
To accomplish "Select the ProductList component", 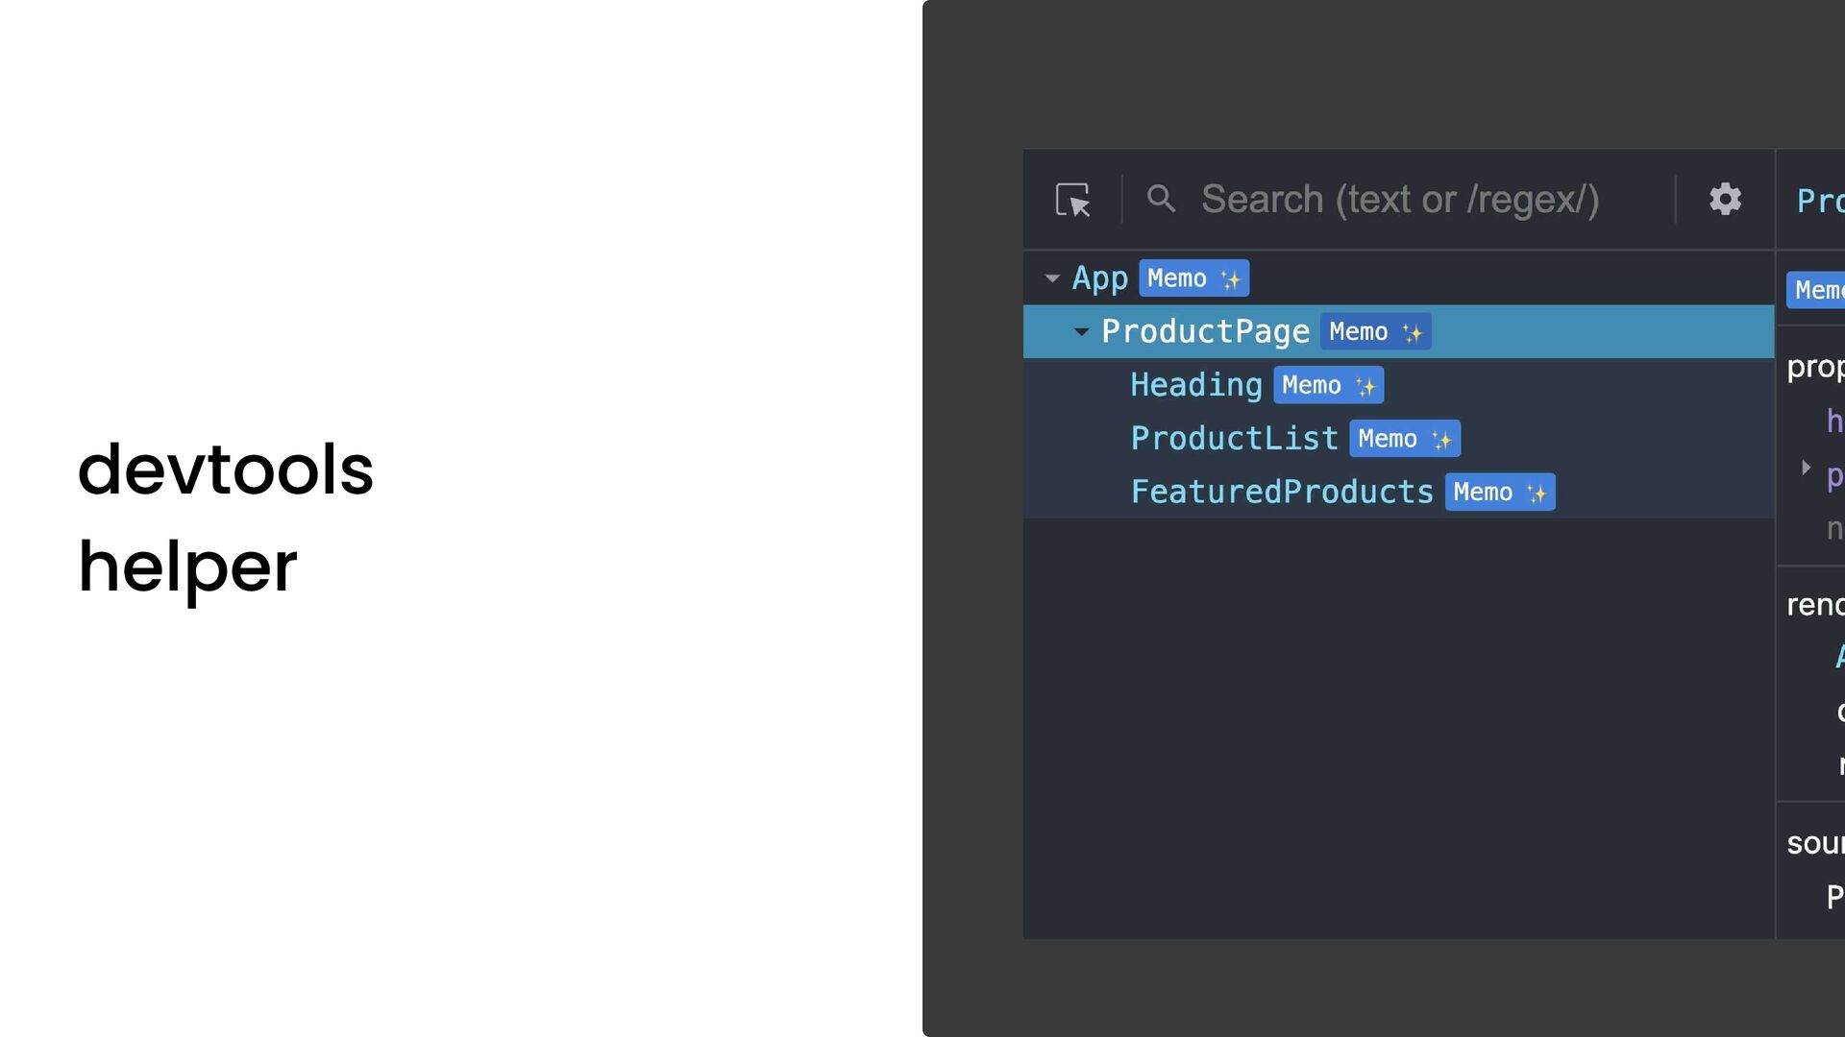I will click(x=1234, y=439).
